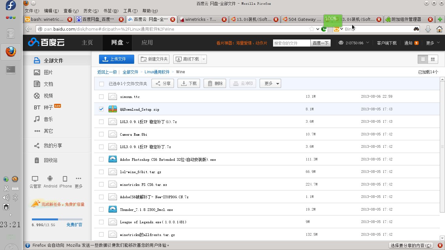This screenshot has height=250, width=445.
Task: Toggle the select-all files checkbox
Action: coord(102,84)
